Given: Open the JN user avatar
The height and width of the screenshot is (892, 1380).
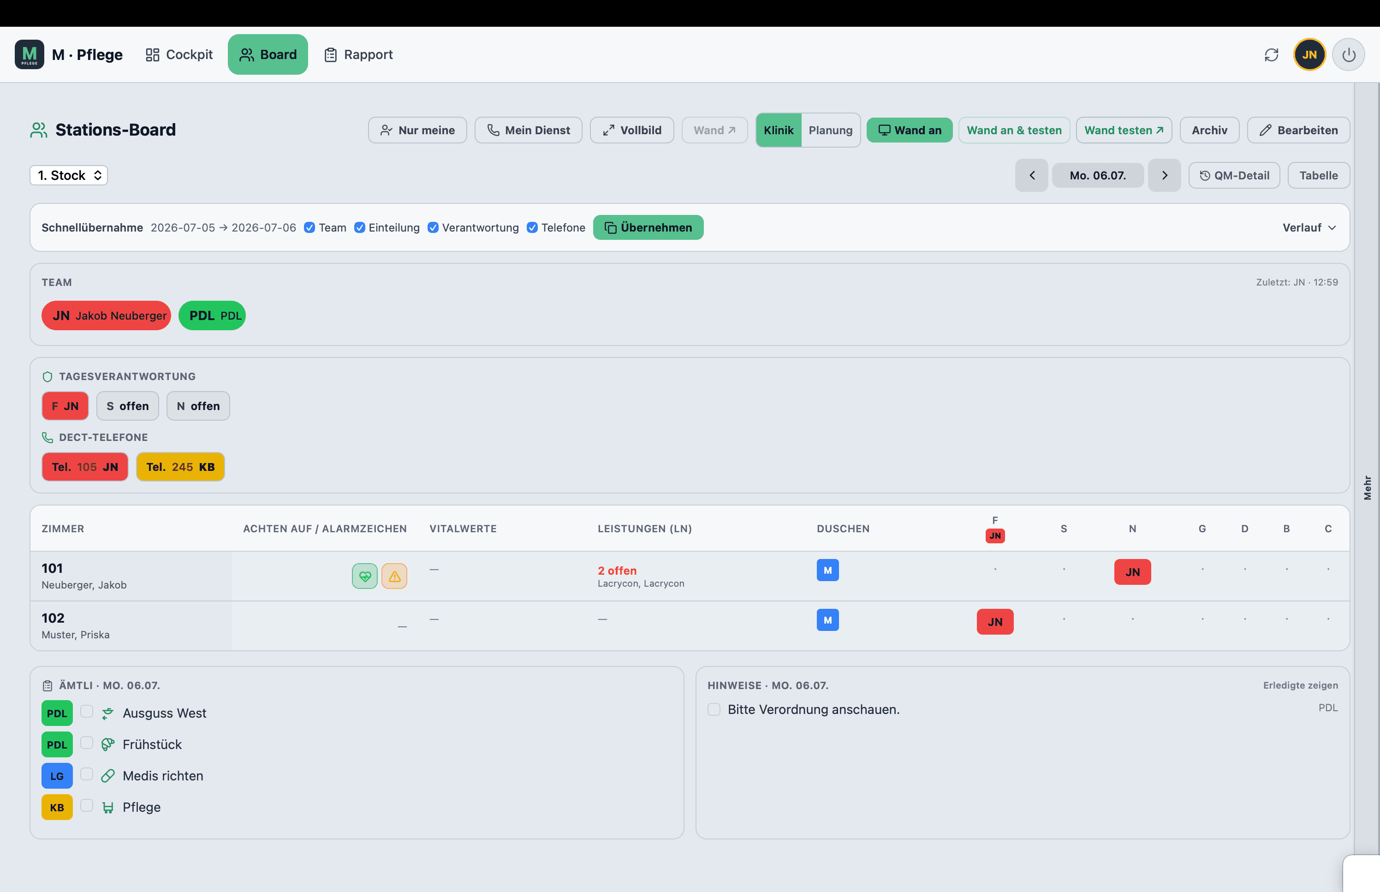Looking at the screenshot, I should tap(1309, 54).
